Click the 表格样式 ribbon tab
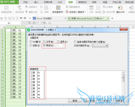 tap(82, 2)
